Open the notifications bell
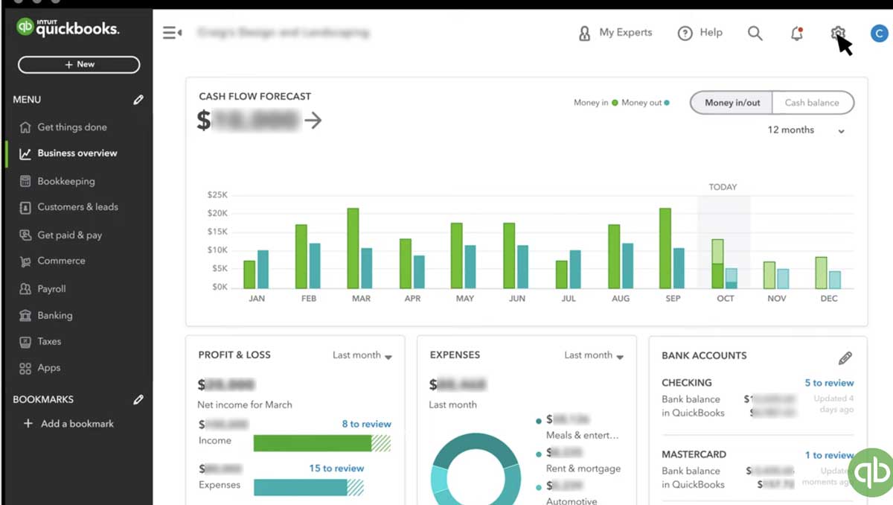 coord(796,34)
